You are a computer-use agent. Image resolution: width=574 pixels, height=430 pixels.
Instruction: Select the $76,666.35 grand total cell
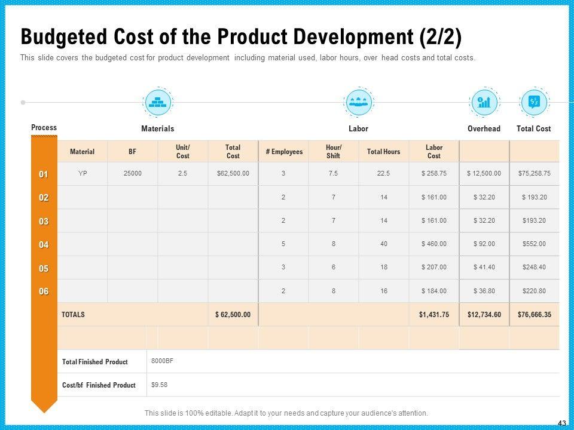[535, 315]
